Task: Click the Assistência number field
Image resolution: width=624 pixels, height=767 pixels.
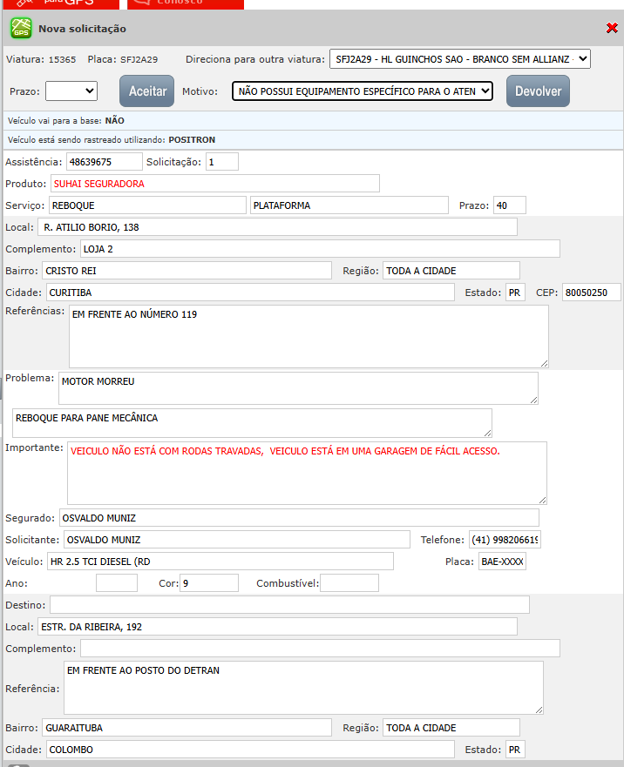Action: coord(105,162)
